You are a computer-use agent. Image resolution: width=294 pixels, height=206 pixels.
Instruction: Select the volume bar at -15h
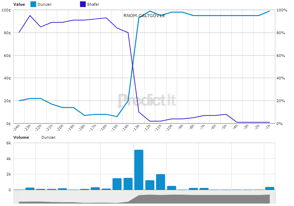(117, 184)
